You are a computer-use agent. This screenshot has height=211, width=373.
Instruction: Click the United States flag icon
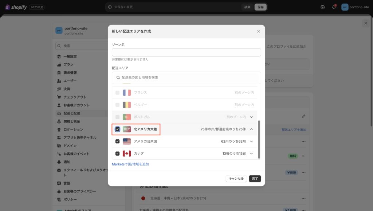pos(127,141)
